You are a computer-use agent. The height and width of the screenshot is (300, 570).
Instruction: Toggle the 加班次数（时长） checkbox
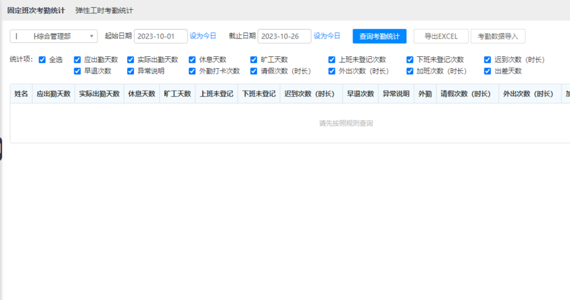point(410,71)
